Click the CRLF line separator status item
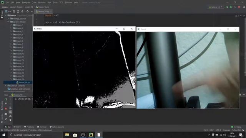 point(211,130)
